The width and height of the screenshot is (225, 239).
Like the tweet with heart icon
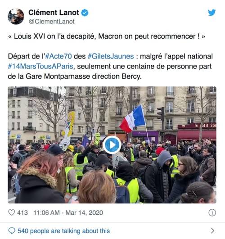point(12,212)
